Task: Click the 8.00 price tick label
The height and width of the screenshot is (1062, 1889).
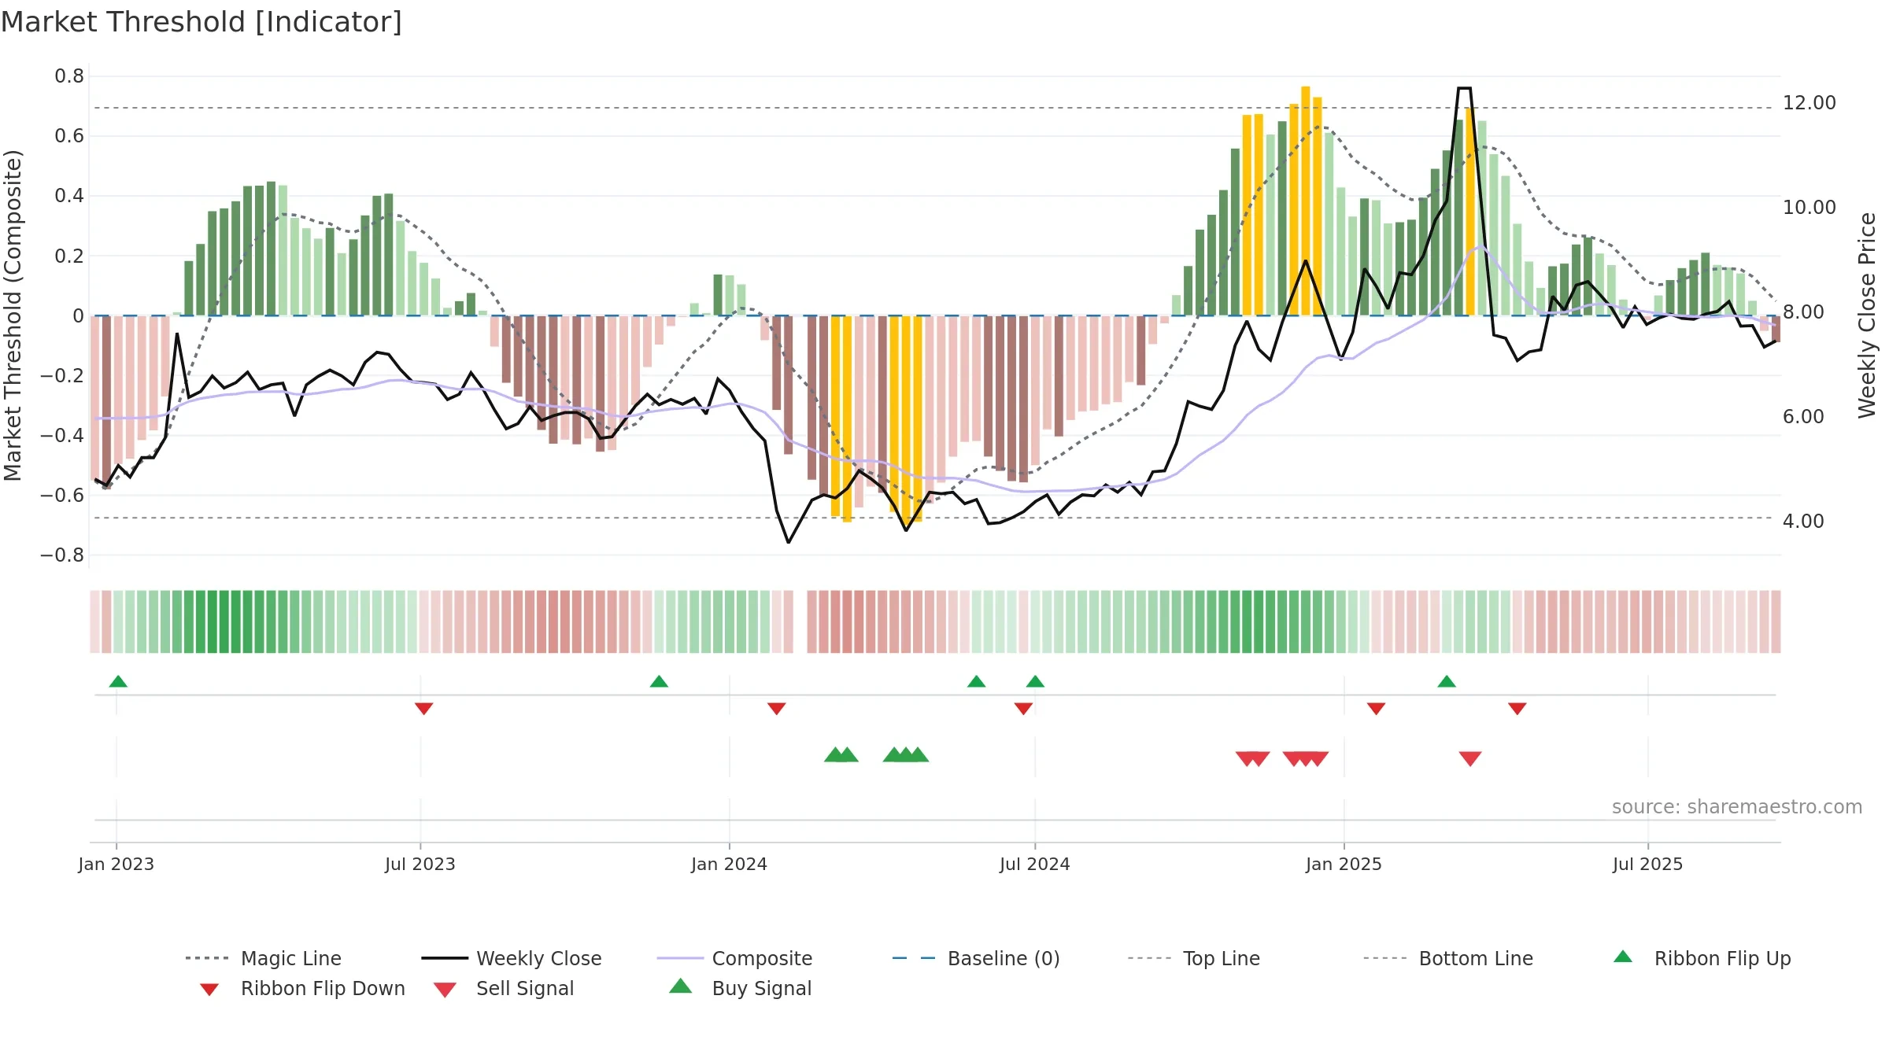Action: click(x=1803, y=312)
